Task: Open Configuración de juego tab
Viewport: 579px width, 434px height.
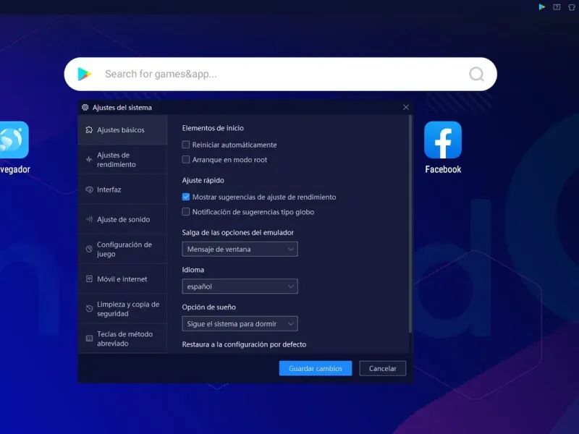Action: click(122, 249)
